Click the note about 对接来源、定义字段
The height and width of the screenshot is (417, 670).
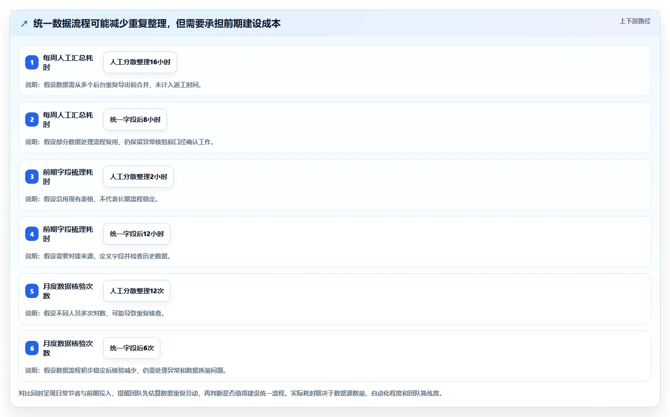pyautogui.click(x=99, y=256)
